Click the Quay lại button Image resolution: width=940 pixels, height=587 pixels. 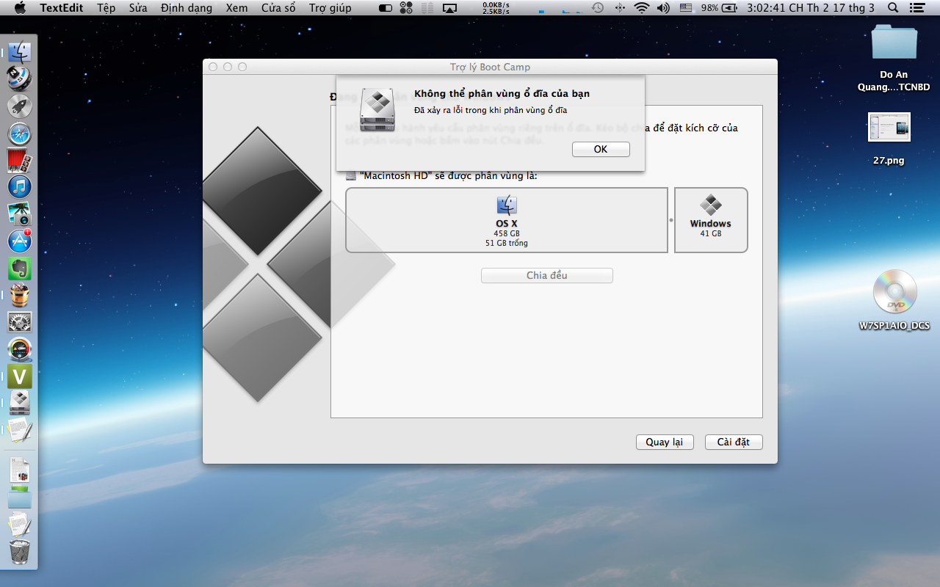pos(665,442)
